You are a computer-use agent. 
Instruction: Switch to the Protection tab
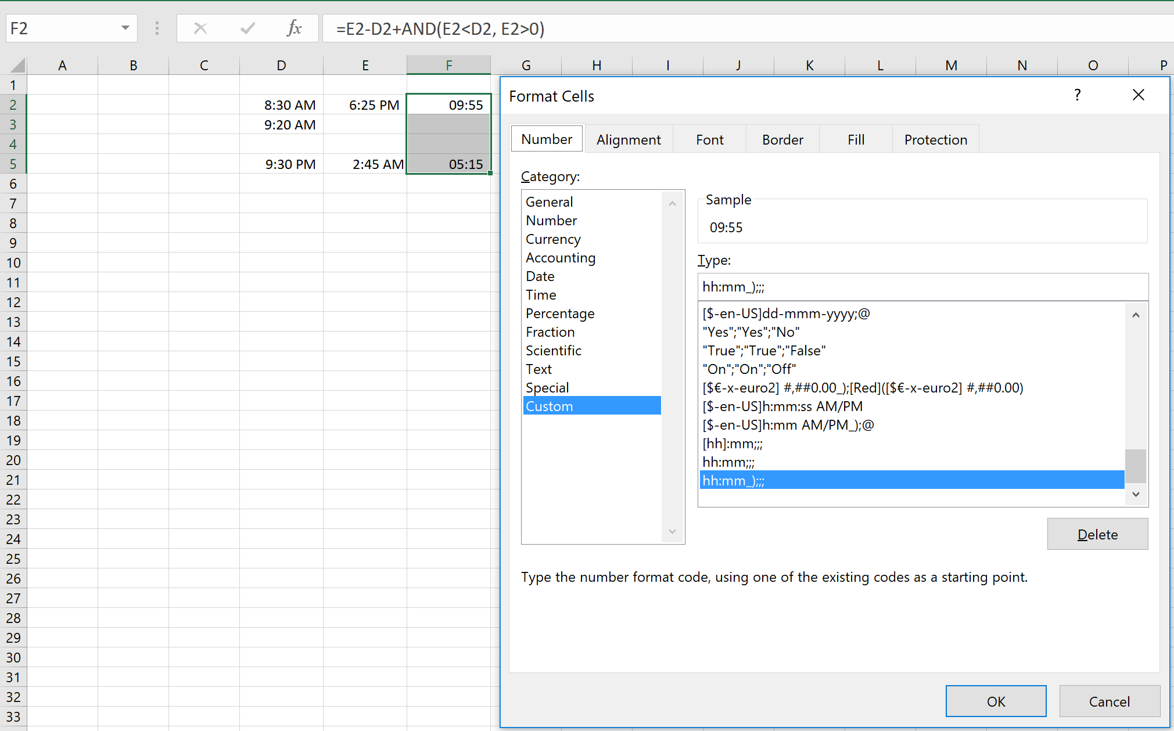pos(935,139)
